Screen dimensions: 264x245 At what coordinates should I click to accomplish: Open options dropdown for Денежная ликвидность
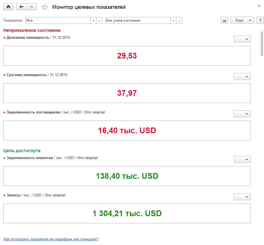(242, 39)
